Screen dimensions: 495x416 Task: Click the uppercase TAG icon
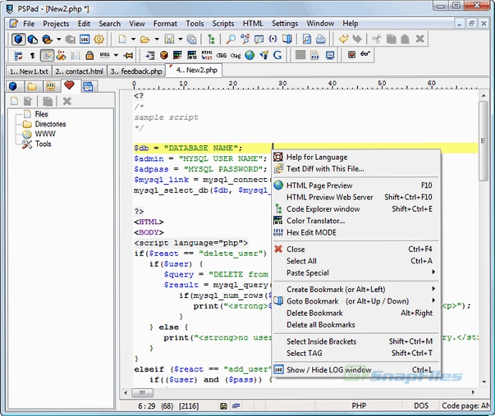tap(221, 55)
